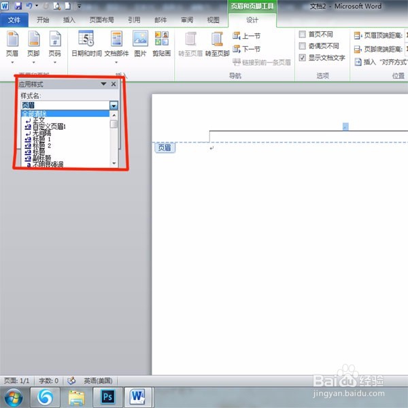
Task: Click Insert Alignment Tab (插入对齐方式)
Action: 380,62
